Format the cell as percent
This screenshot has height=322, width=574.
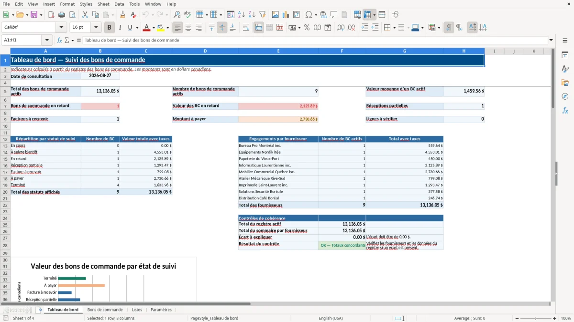(x=307, y=28)
